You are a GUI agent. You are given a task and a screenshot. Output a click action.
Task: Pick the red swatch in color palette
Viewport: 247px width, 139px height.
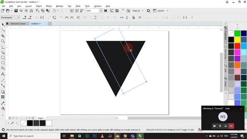(x=237, y=46)
